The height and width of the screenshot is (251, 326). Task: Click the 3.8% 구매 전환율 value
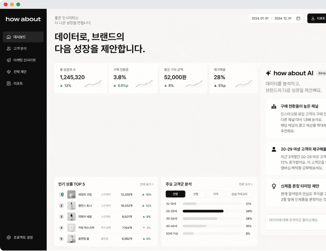pyautogui.click(x=120, y=77)
